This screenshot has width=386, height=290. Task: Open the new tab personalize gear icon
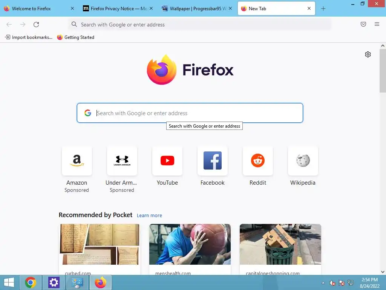click(x=368, y=54)
